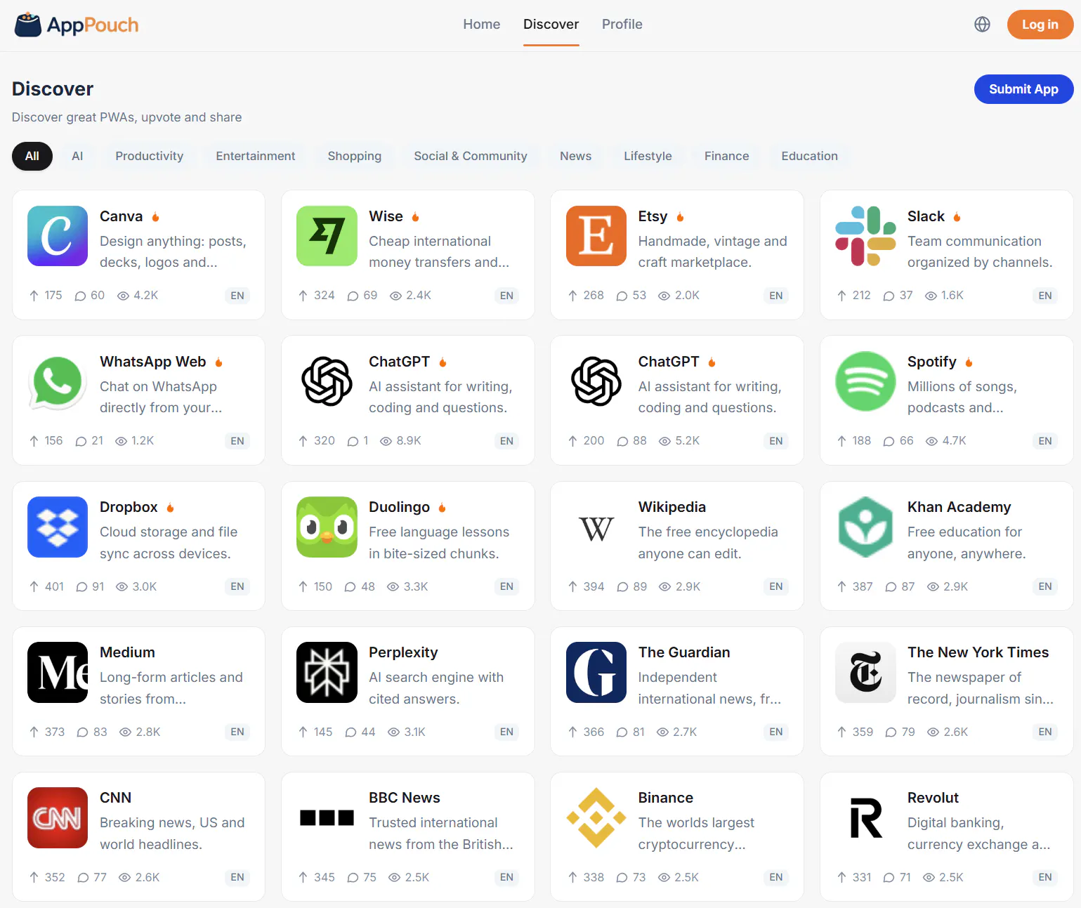Viewport: 1081px width, 908px height.
Task: Open the Spotify title link
Action: pos(932,362)
